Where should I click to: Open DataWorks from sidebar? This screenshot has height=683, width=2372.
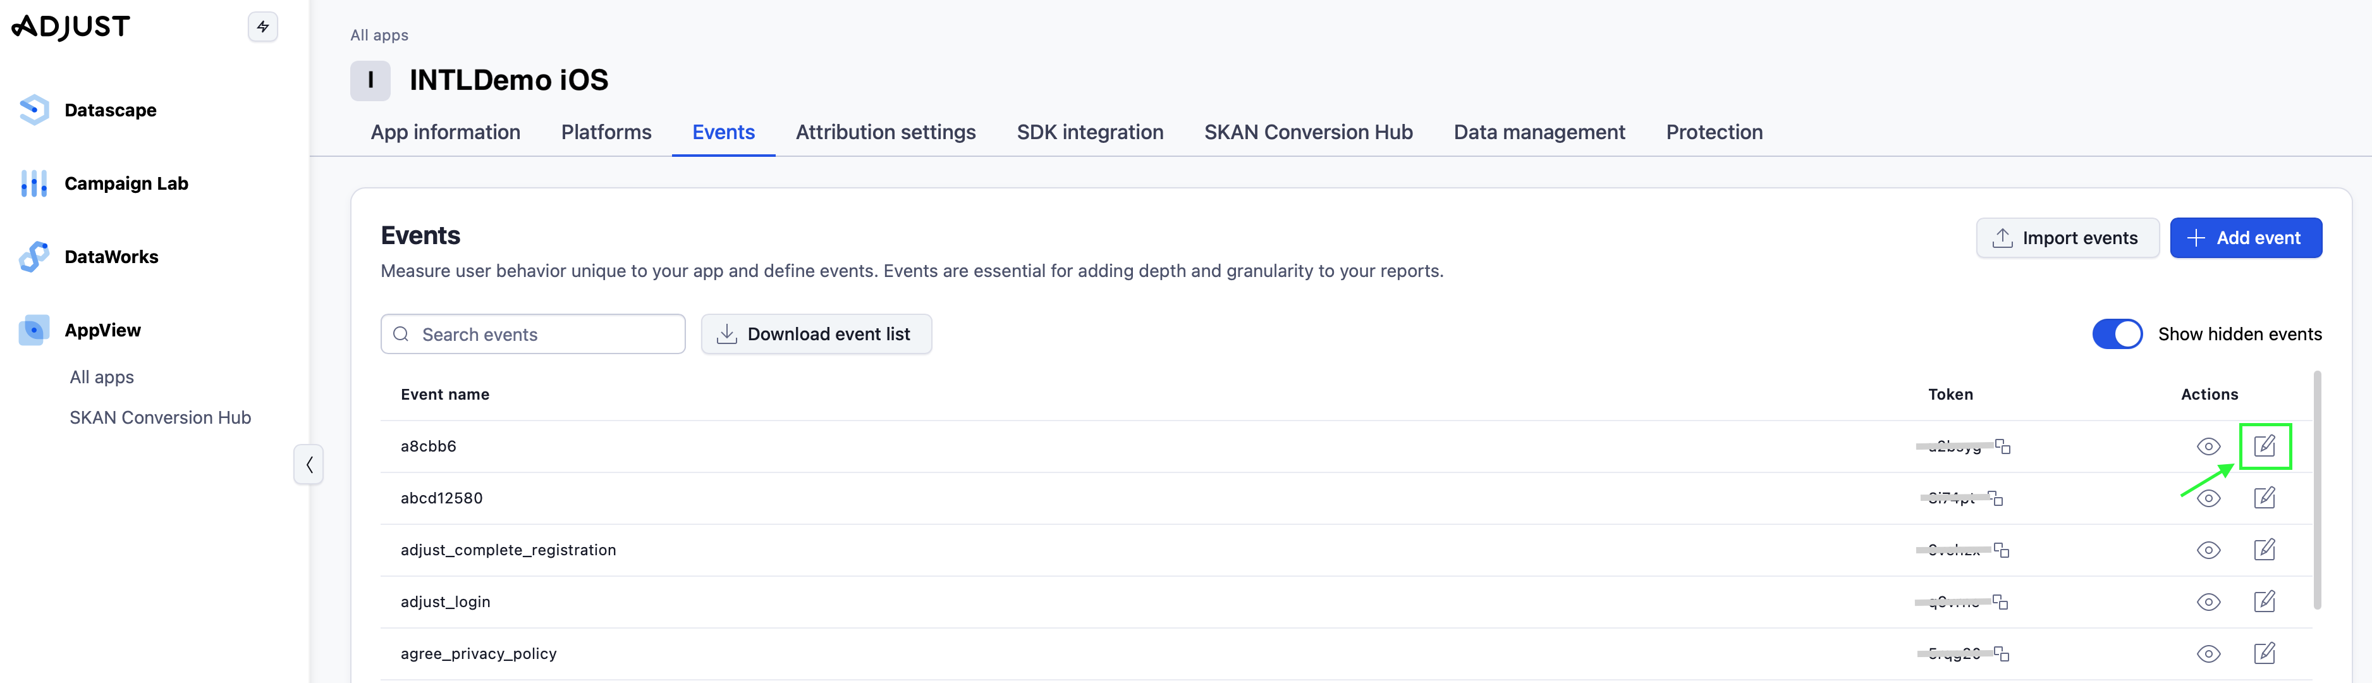111,257
